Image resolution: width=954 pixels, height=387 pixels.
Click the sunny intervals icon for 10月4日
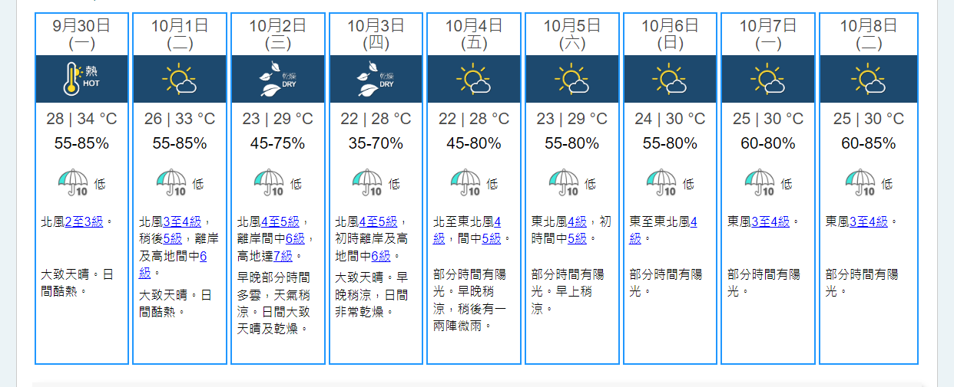point(474,78)
